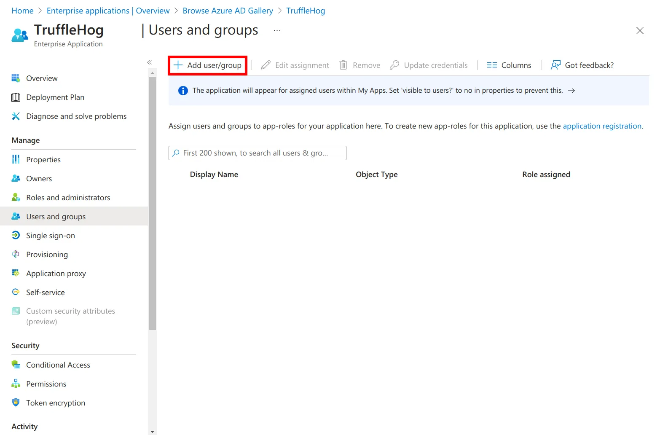This screenshot has height=435, width=660.
Task: Open the Overview icon in sidebar
Action: (x=16, y=78)
